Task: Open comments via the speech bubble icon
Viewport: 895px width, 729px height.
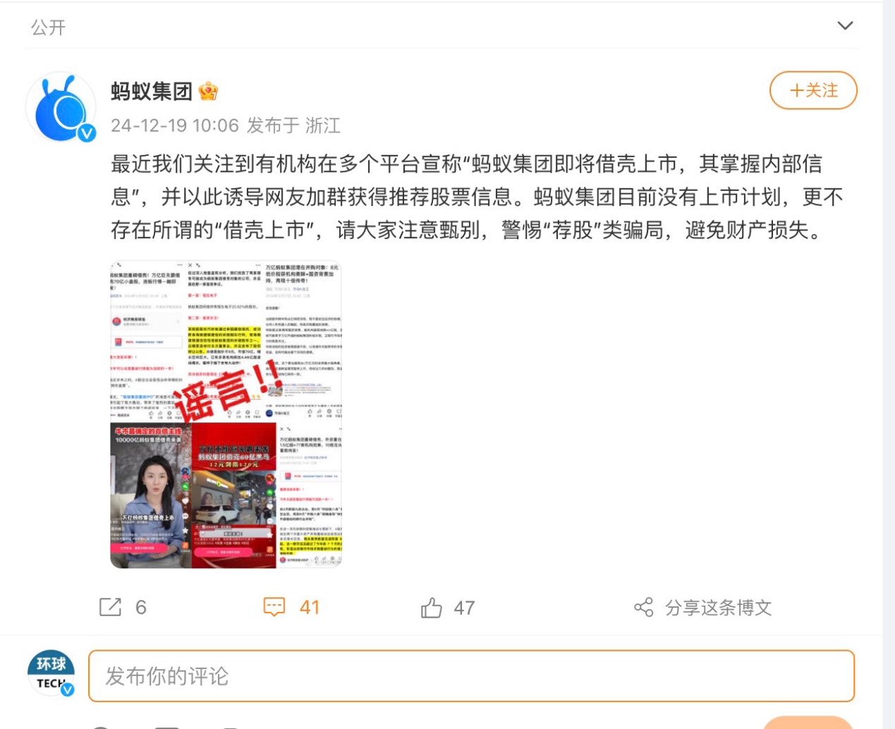Action: (274, 607)
